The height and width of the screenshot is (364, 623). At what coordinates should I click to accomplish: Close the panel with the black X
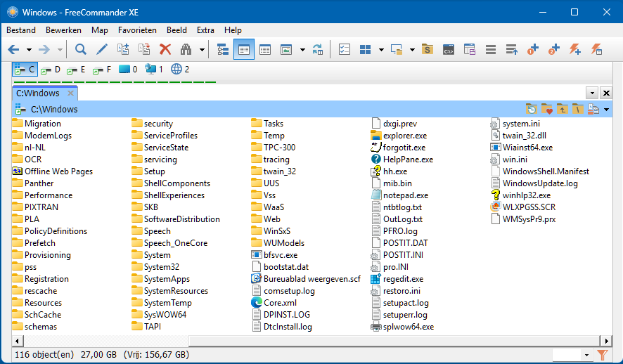(606, 93)
